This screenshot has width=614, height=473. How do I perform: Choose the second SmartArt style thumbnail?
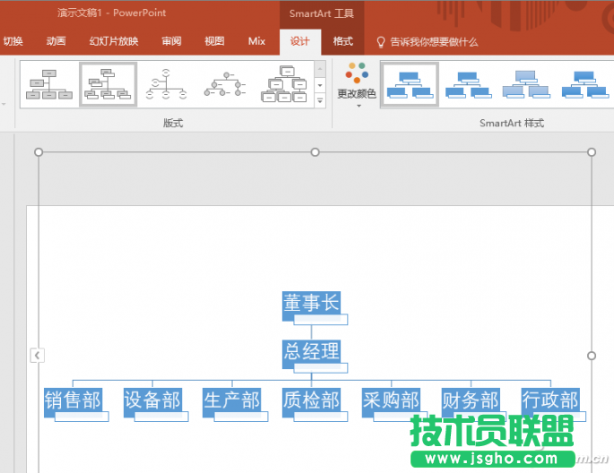[x=468, y=84]
